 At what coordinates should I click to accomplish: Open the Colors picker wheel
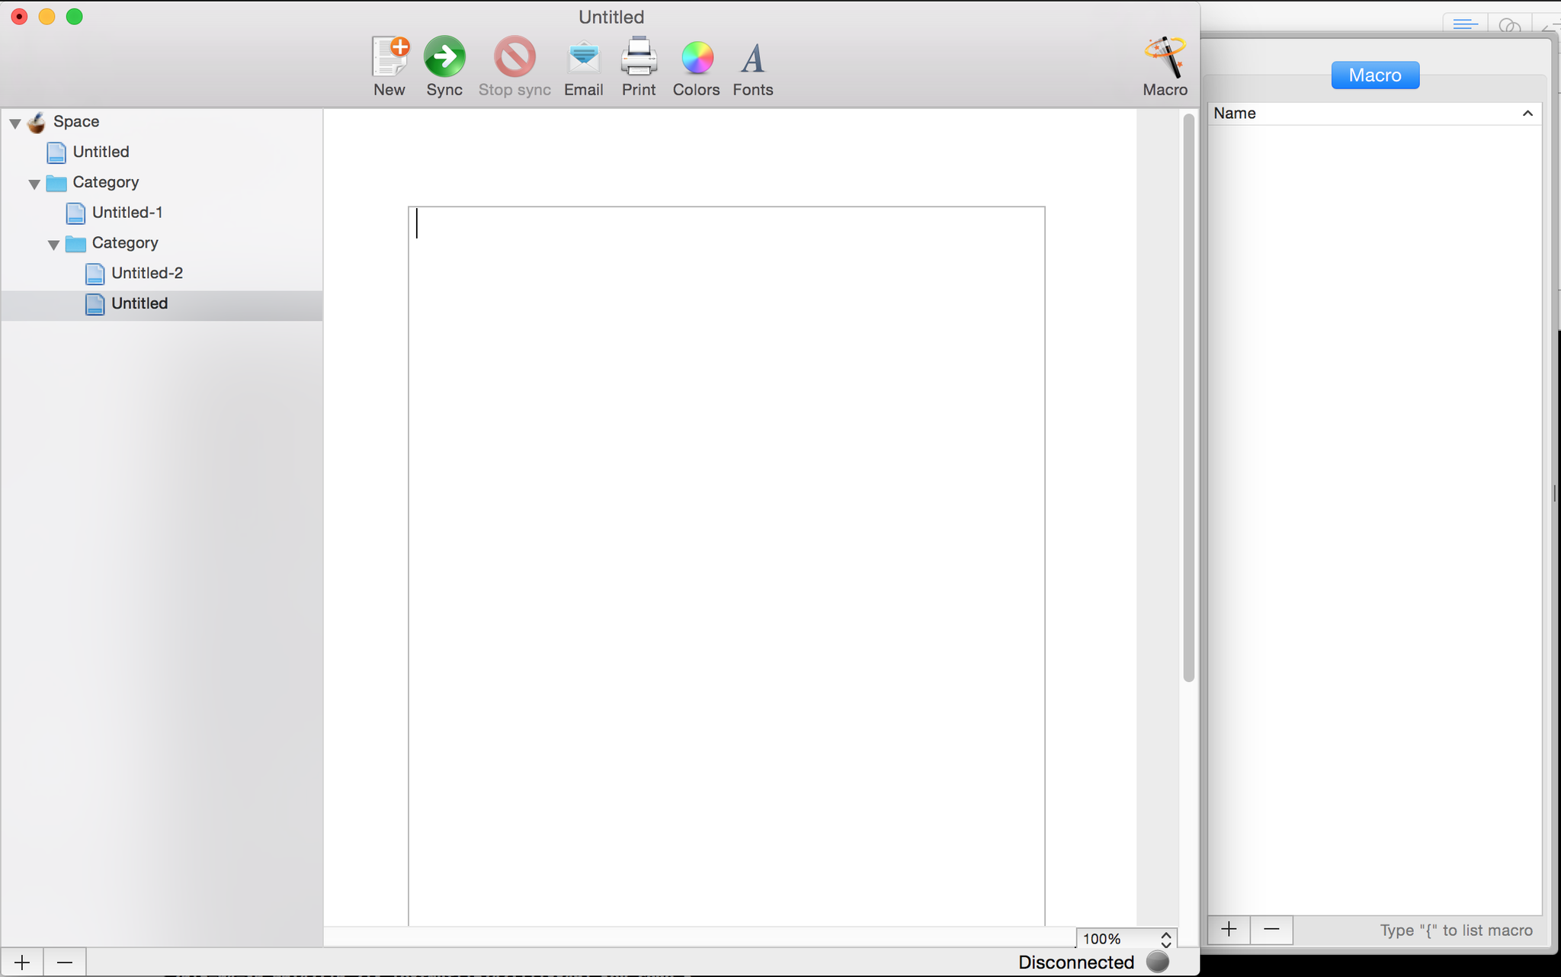[x=696, y=58]
